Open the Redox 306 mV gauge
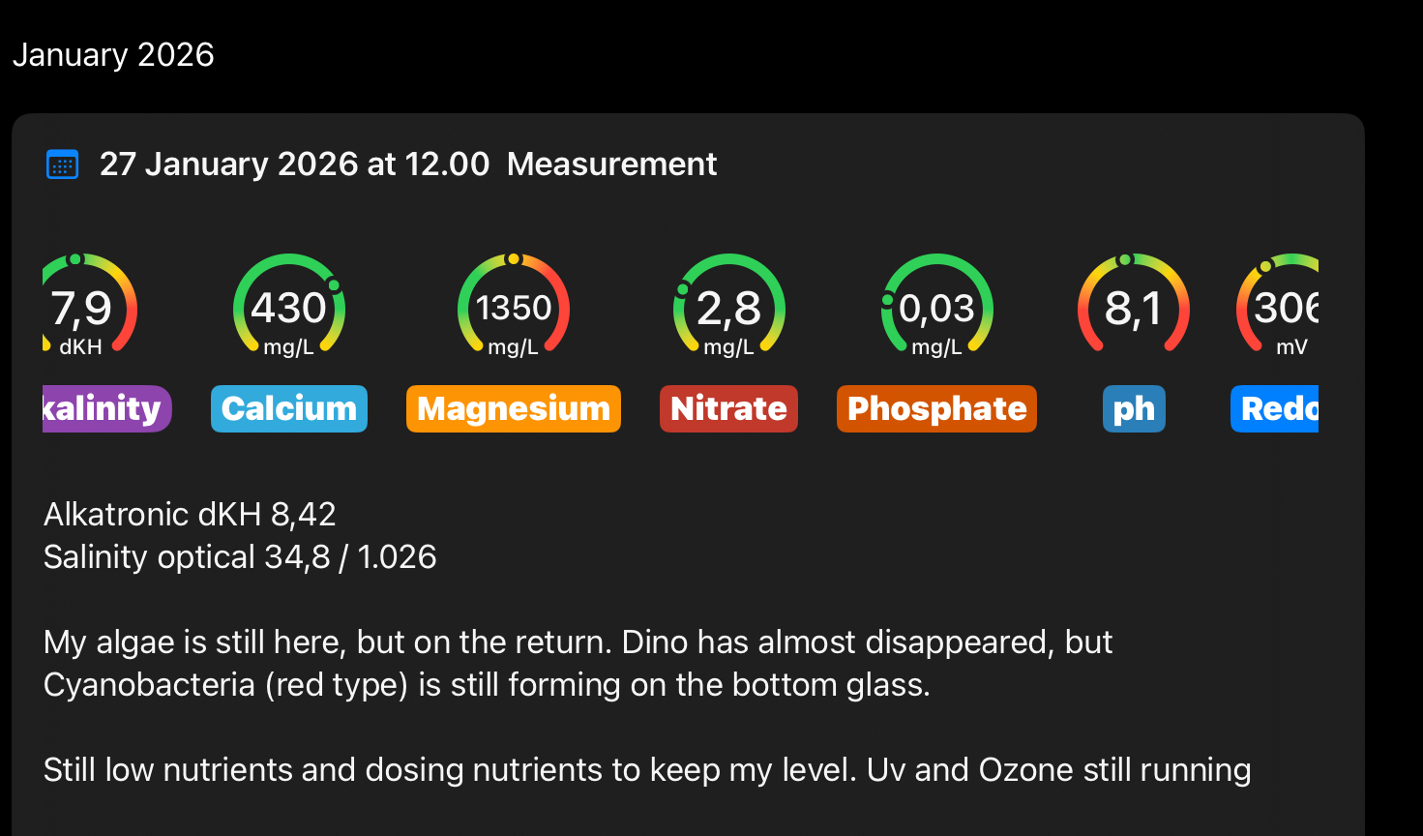 tap(1283, 308)
